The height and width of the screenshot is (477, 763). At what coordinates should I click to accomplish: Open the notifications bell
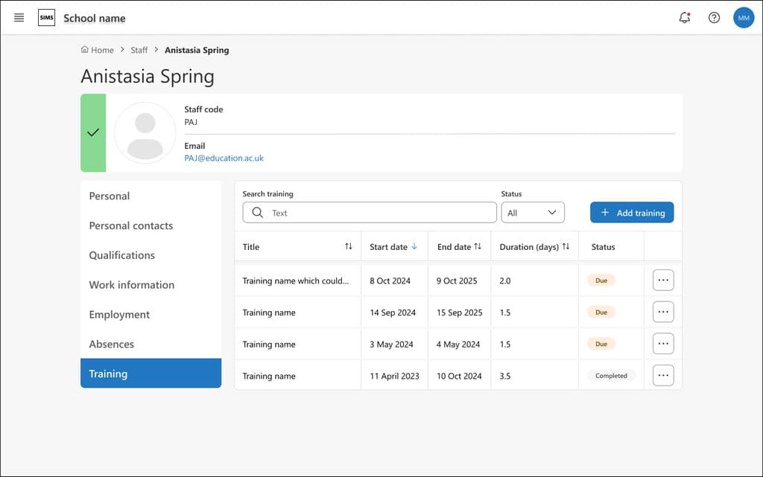pos(685,18)
